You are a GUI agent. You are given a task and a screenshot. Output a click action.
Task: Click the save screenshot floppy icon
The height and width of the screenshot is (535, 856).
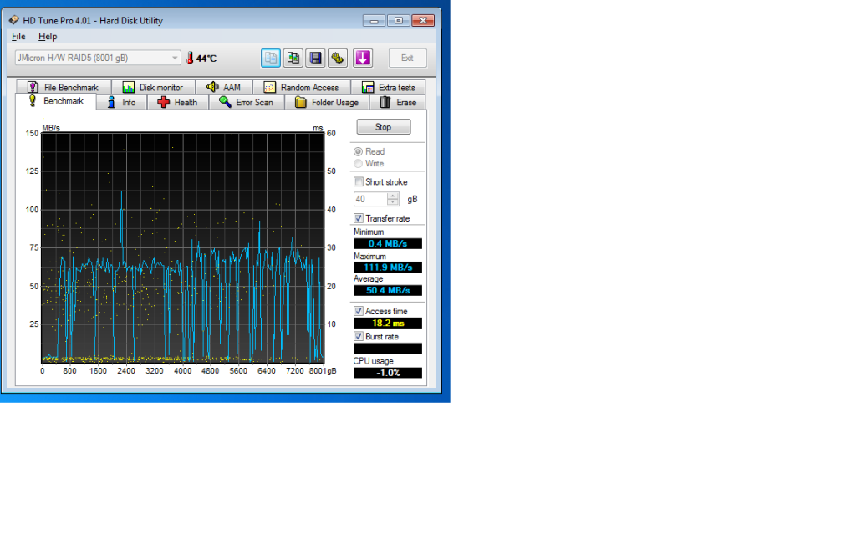[315, 58]
